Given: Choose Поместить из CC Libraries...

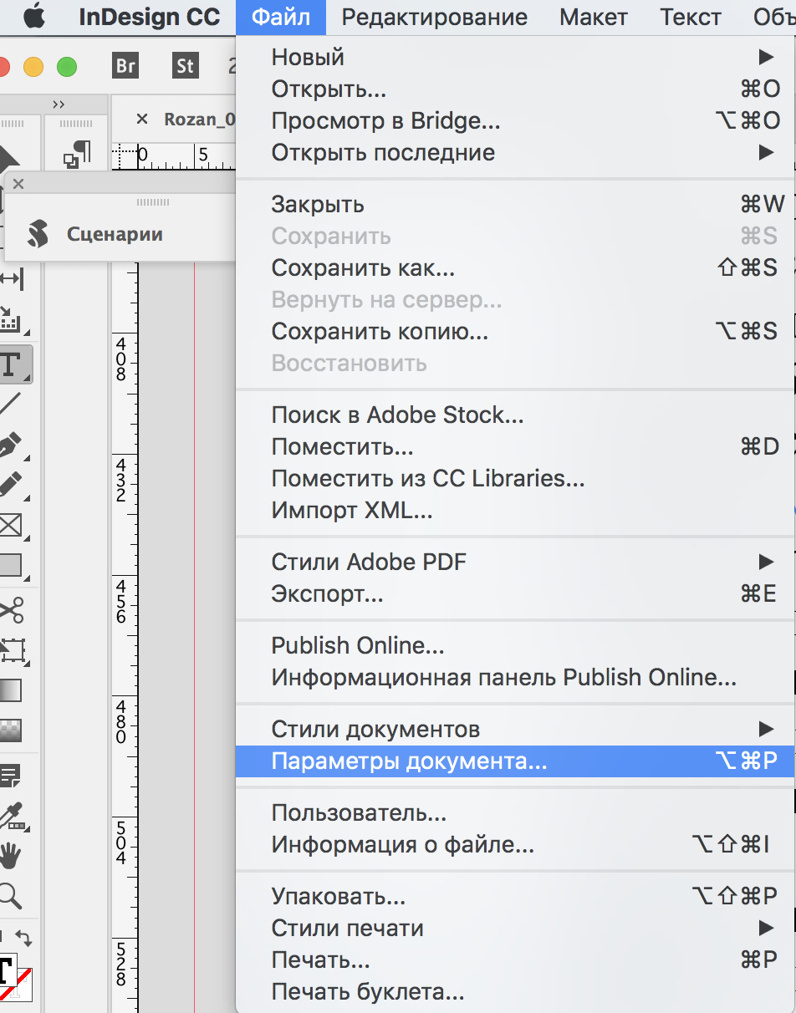Looking at the screenshot, I should (514, 479).
